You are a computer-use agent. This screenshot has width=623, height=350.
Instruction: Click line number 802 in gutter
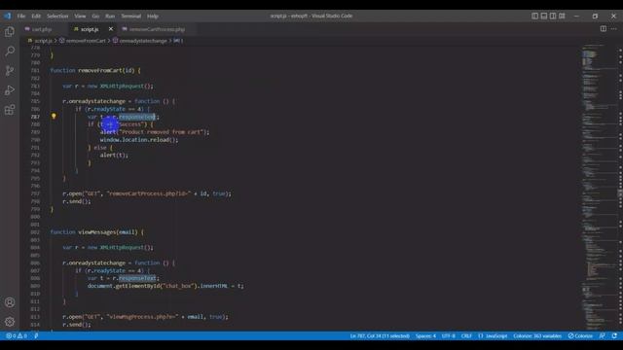tap(35, 231)
